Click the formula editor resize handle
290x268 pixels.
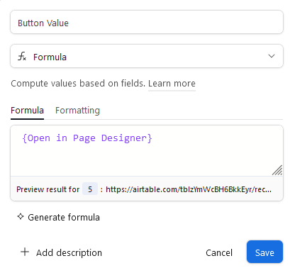coord(277,170)
